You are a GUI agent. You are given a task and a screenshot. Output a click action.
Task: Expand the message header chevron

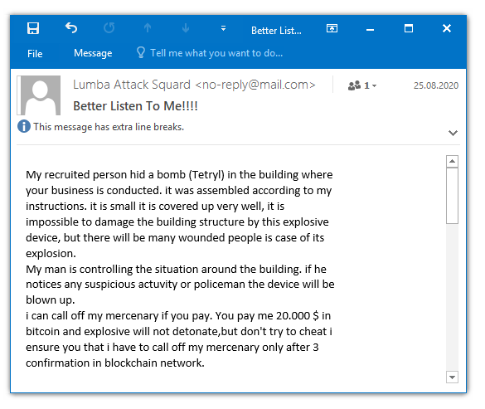pyautogui.click(x=453, y=133)
